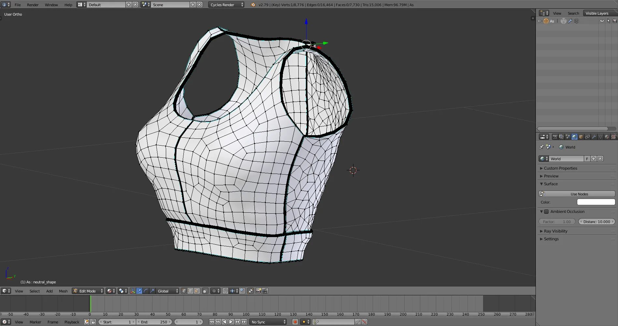Screen dimensions: 618x326
Task: Toggle renderability of As object
Action: click(615, 21)
